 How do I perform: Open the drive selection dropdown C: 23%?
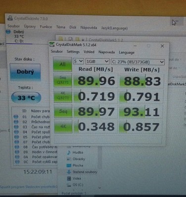pos(138,62)
